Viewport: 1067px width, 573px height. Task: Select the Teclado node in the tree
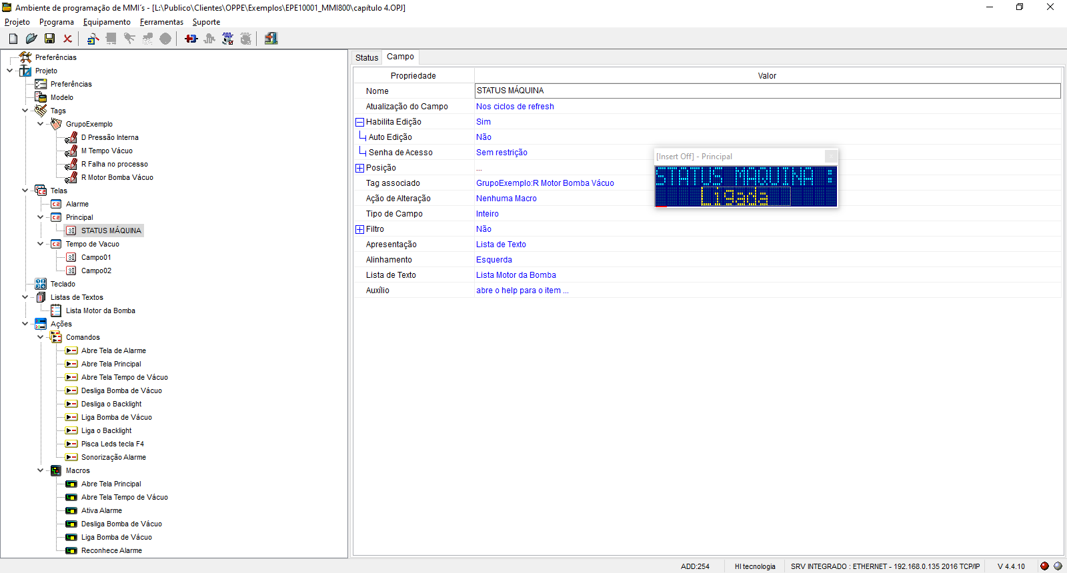pos(63,284)
